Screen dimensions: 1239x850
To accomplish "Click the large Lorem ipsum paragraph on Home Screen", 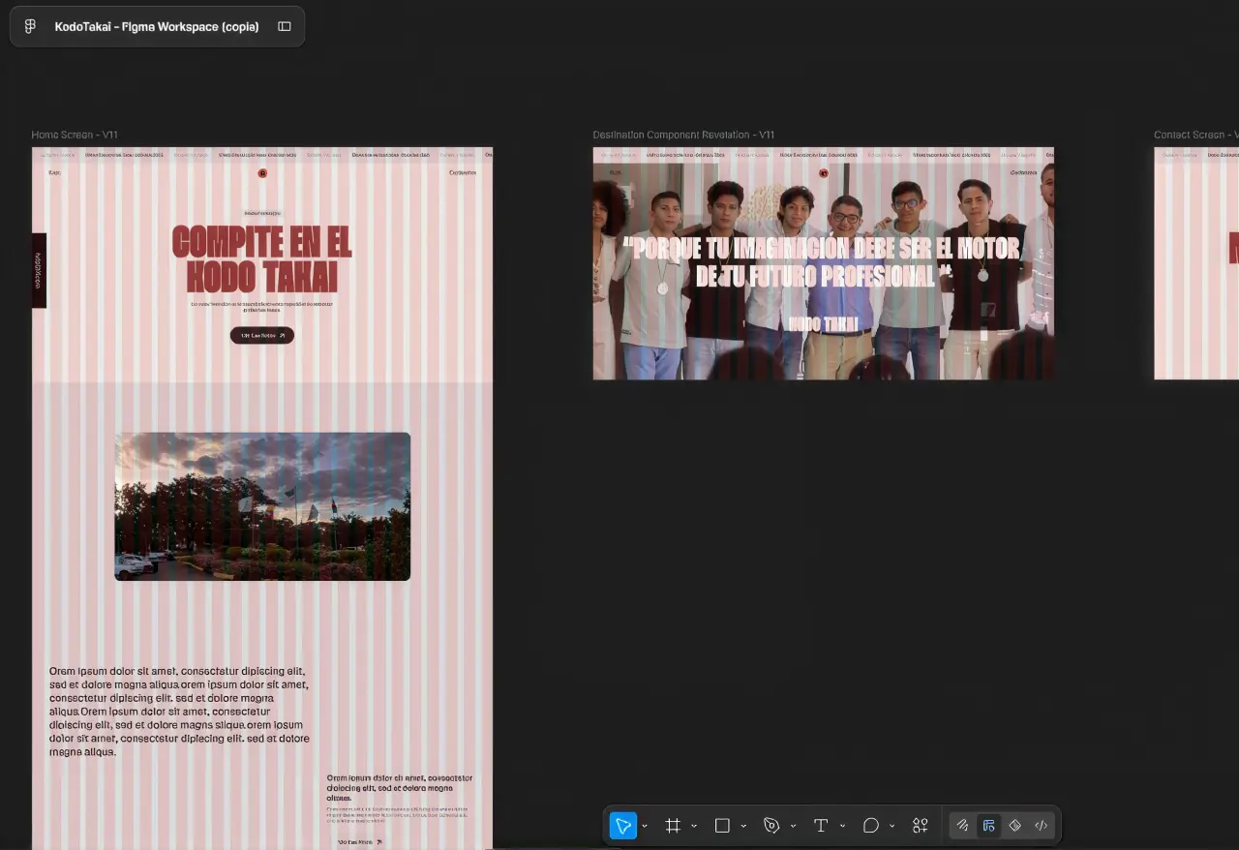I will pyautogui.click(x=179, y=712).
